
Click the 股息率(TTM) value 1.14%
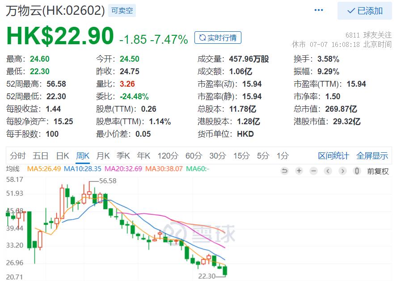tap(160, 122)
